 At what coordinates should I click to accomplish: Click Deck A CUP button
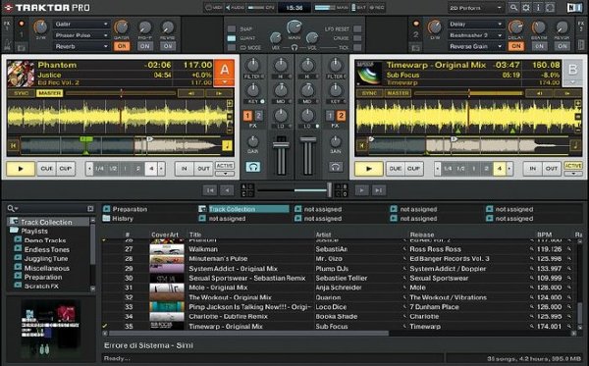pos(66,169)
